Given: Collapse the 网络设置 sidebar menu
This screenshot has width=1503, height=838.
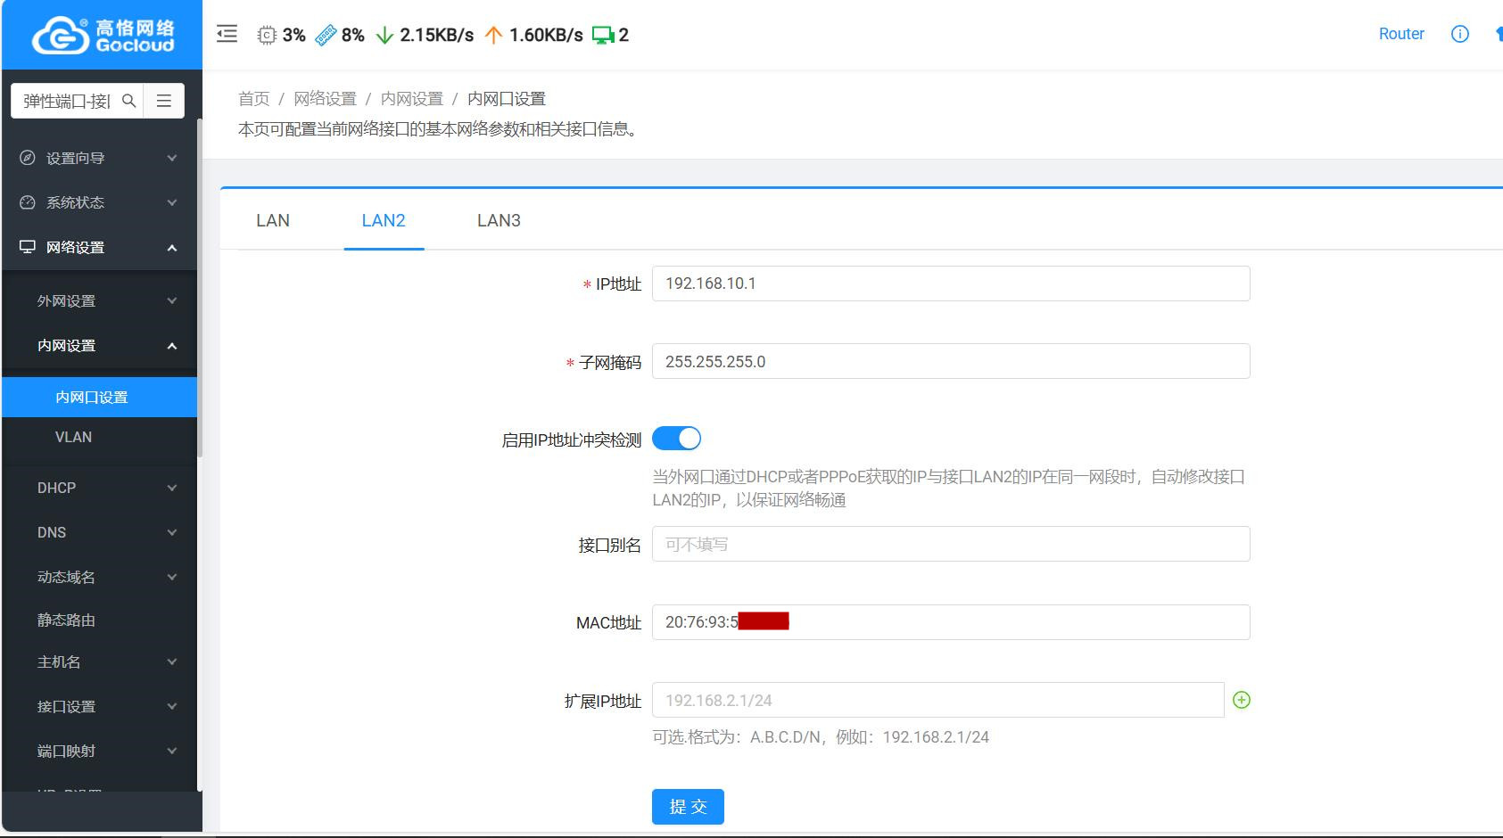Looking at the screenshot, I should (x=99, y=247).
